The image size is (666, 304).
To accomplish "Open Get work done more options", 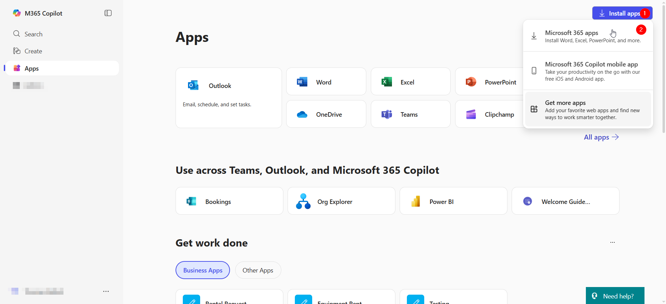I will pyautogui.click(x=613, y=242).
